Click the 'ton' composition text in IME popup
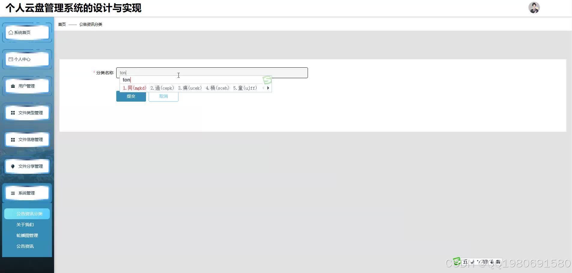The width and height of the screenshot is (572, 273). [126, 80]
